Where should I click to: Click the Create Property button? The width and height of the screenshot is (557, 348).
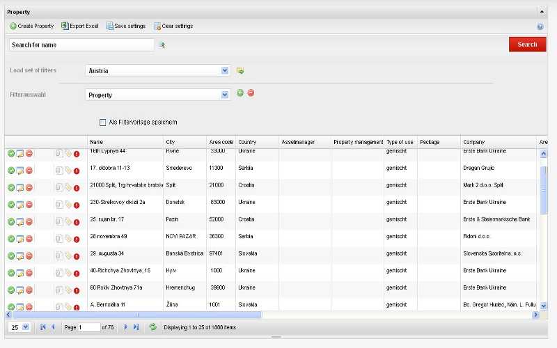[x=31, y=26]
